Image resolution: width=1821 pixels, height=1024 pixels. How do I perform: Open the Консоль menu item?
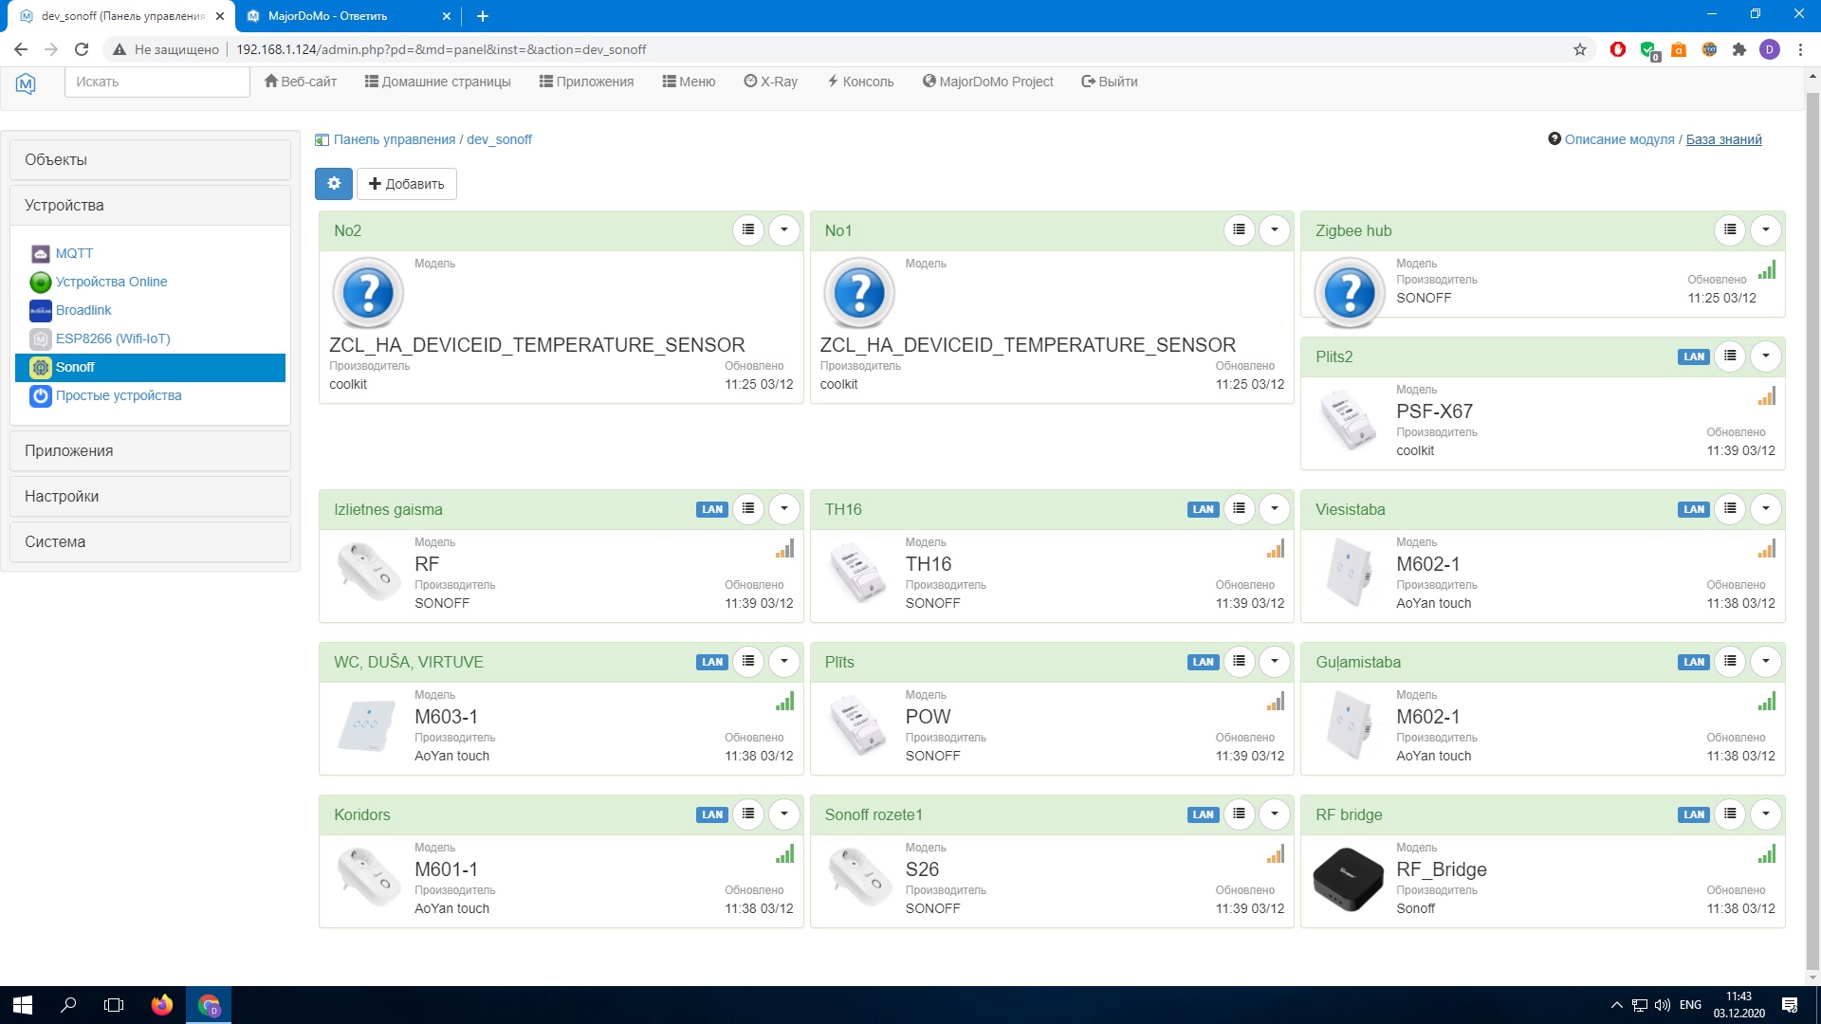click(x=859, y=82)
